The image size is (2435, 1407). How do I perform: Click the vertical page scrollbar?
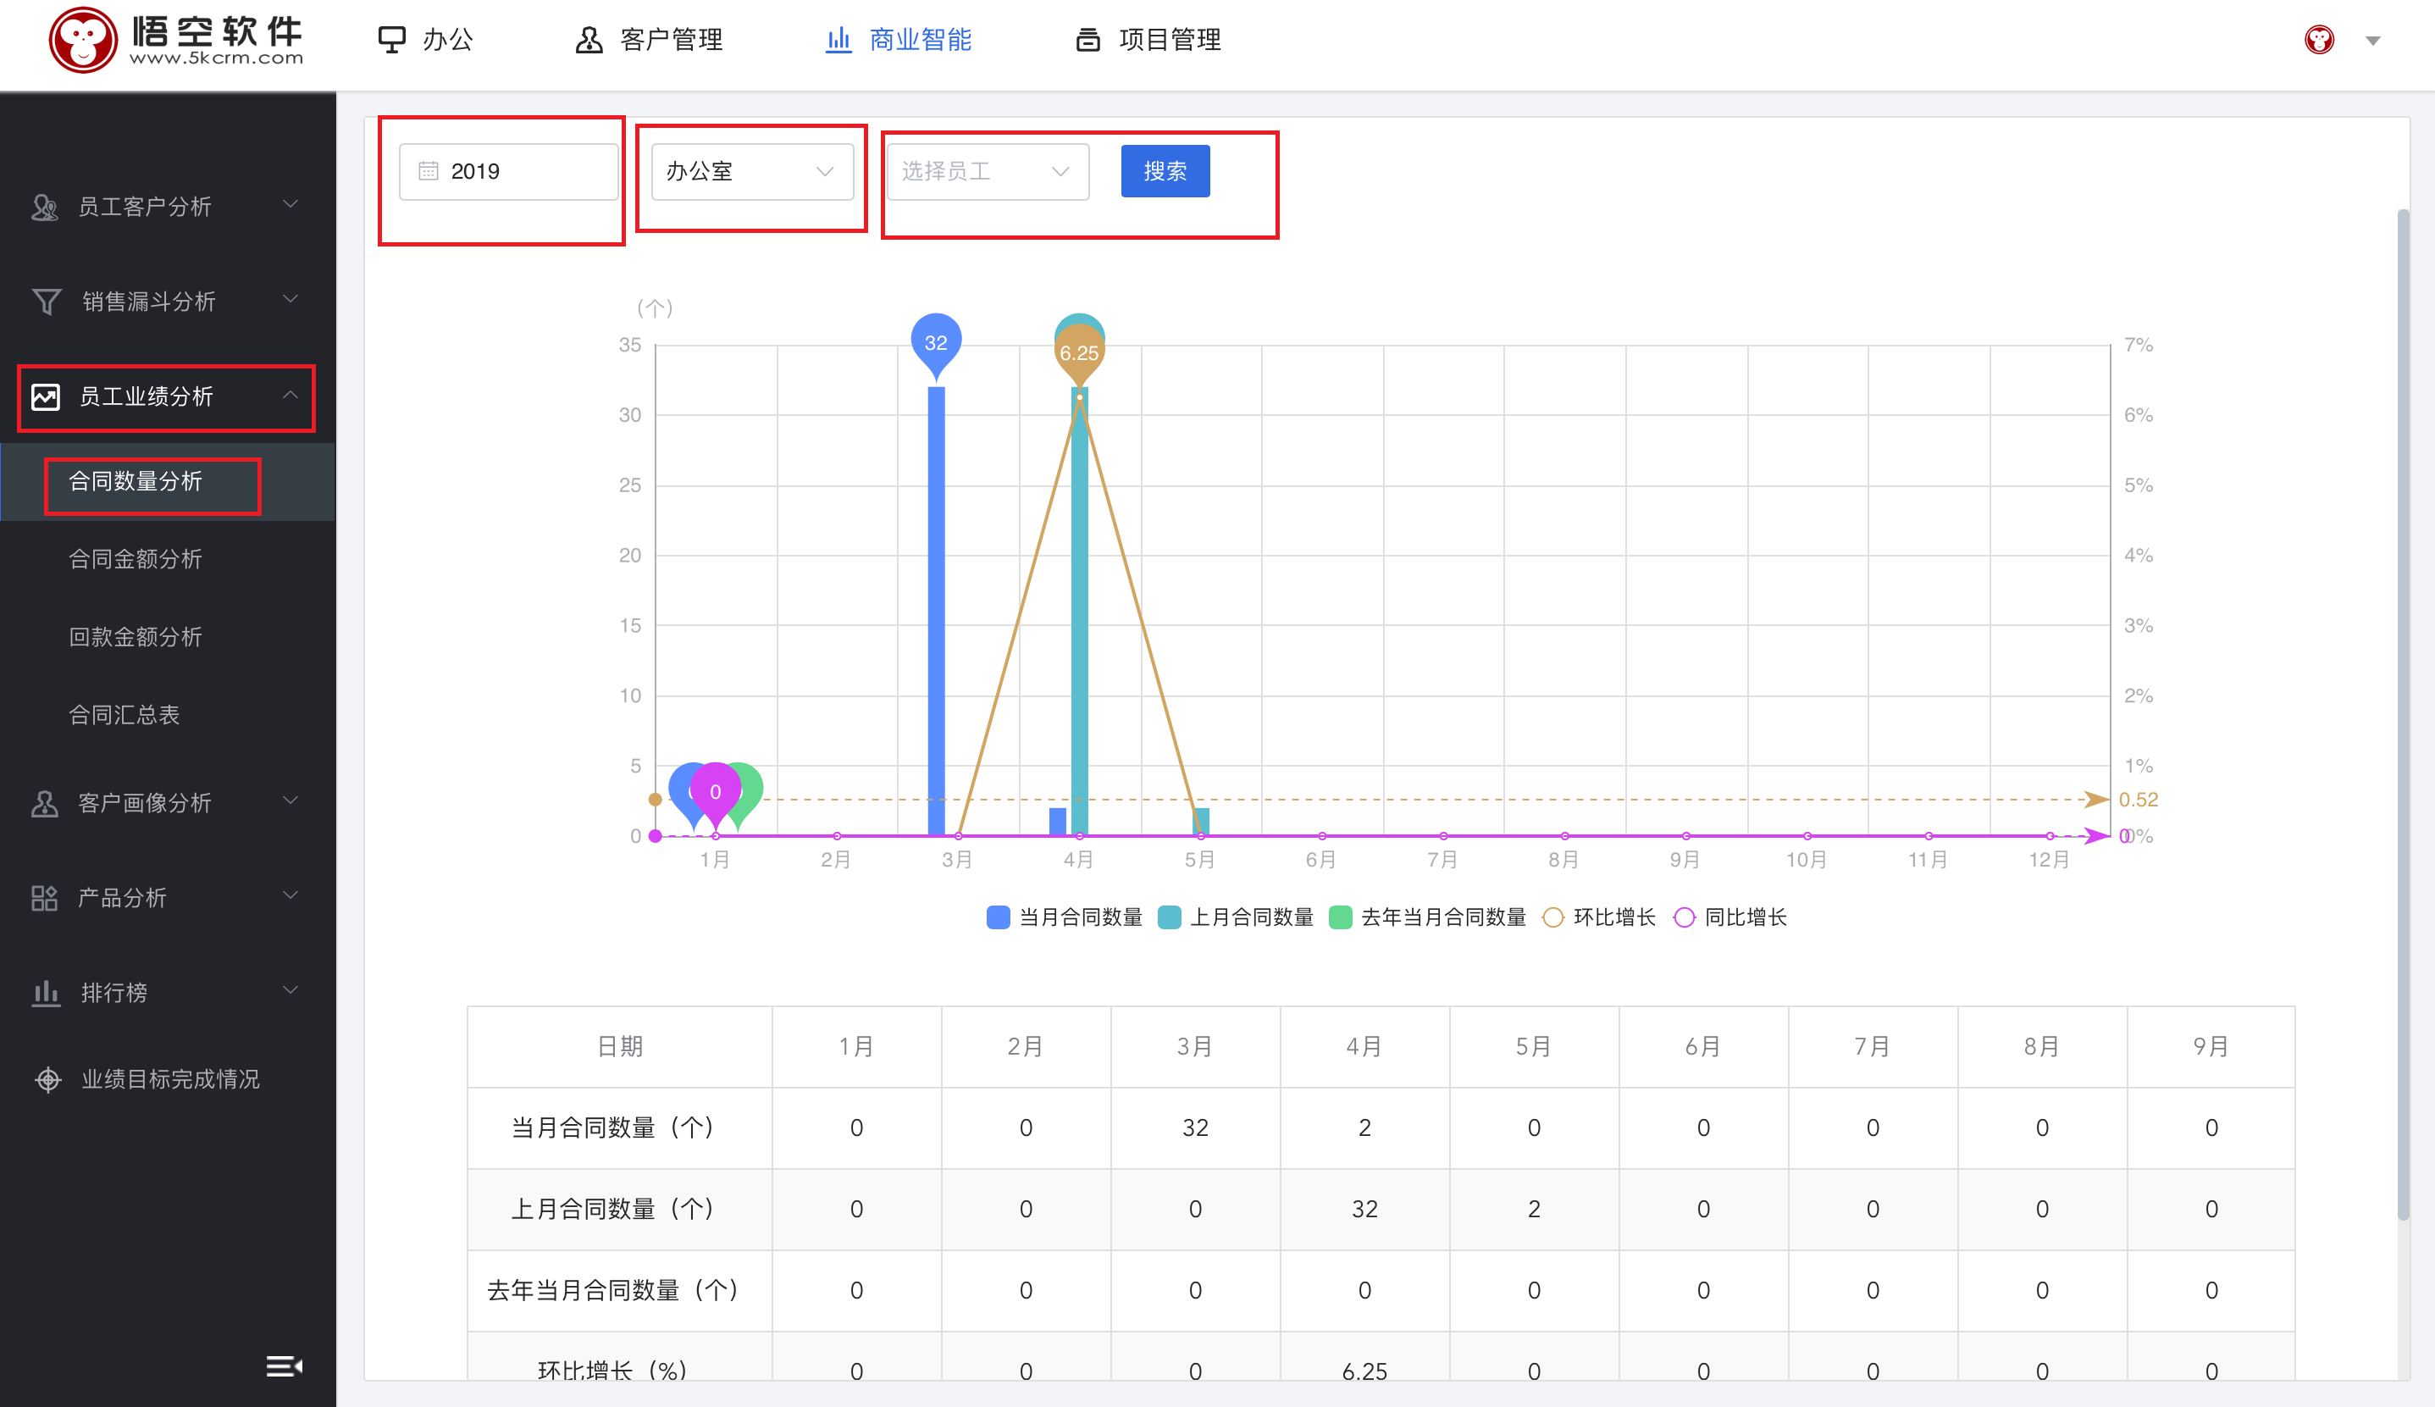tap(2403, 715)
